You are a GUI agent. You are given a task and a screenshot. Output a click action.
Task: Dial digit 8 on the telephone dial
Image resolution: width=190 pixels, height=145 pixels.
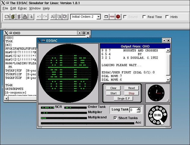(x=152, y=119)
